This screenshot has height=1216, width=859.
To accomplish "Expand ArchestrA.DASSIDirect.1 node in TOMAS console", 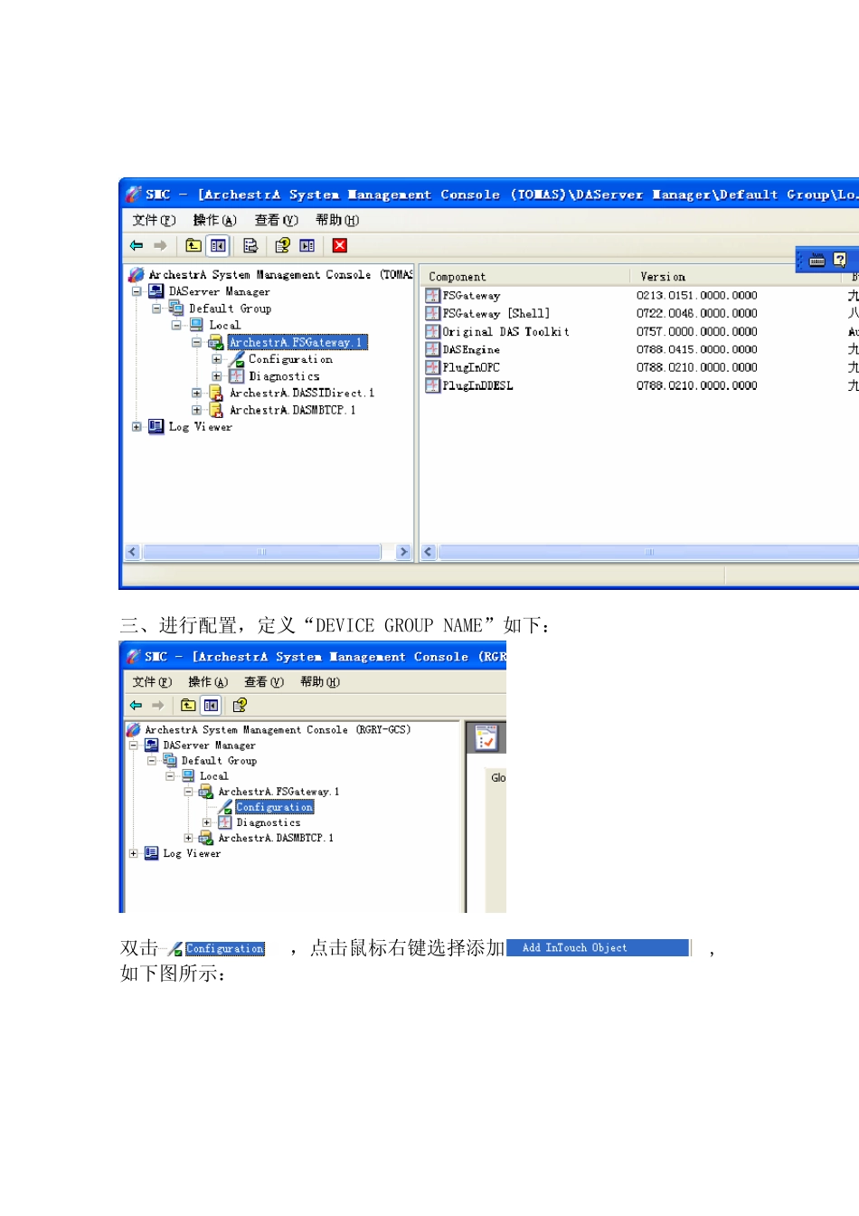I will (x=196, y=393).
